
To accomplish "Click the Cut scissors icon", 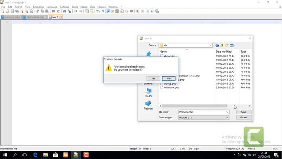I will coord(37,11).
